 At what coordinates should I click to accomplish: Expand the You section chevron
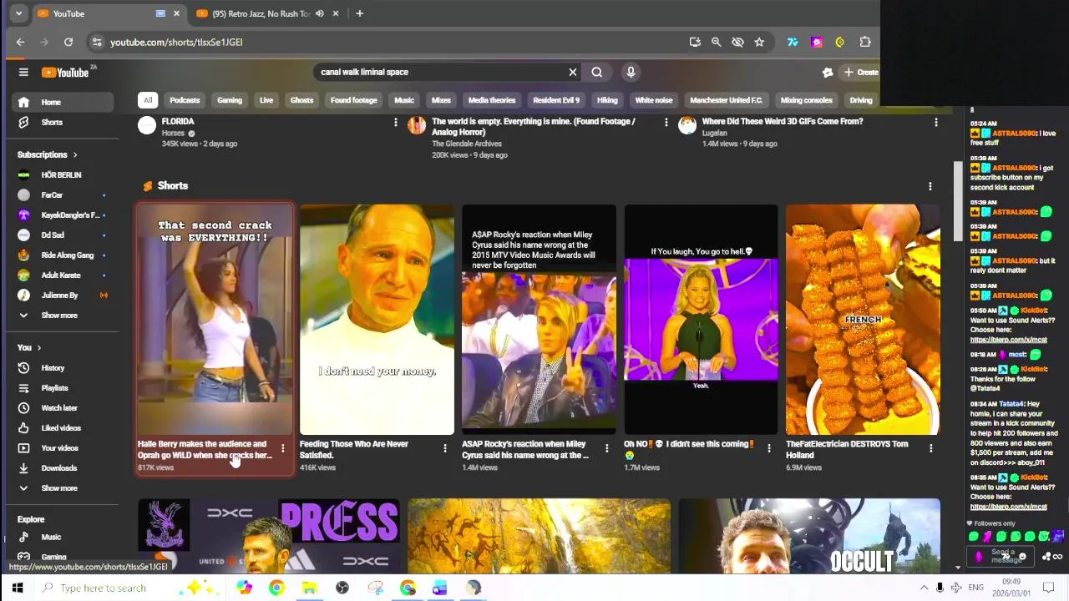click(38, 348)
